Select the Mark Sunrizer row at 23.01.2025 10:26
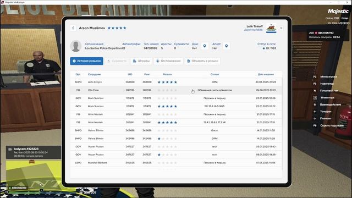The height and width of the screenshot is (198, 352). point(176,98)
